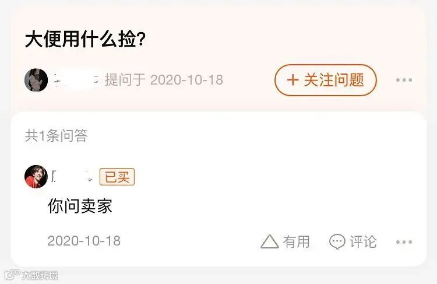Click the question asker's dark avatar
The width and height of the screenshot is (437, 284).
pos(36,80)
